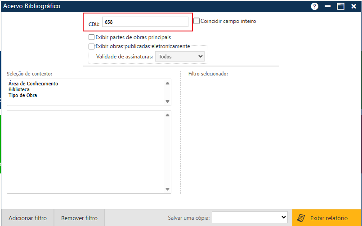Enable Coincidir campo inteiro checkbox

tap(197, 21)
